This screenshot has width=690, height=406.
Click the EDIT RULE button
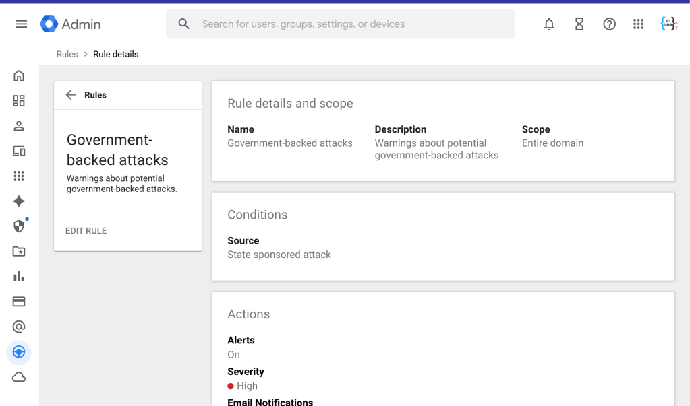coord(86,231)
